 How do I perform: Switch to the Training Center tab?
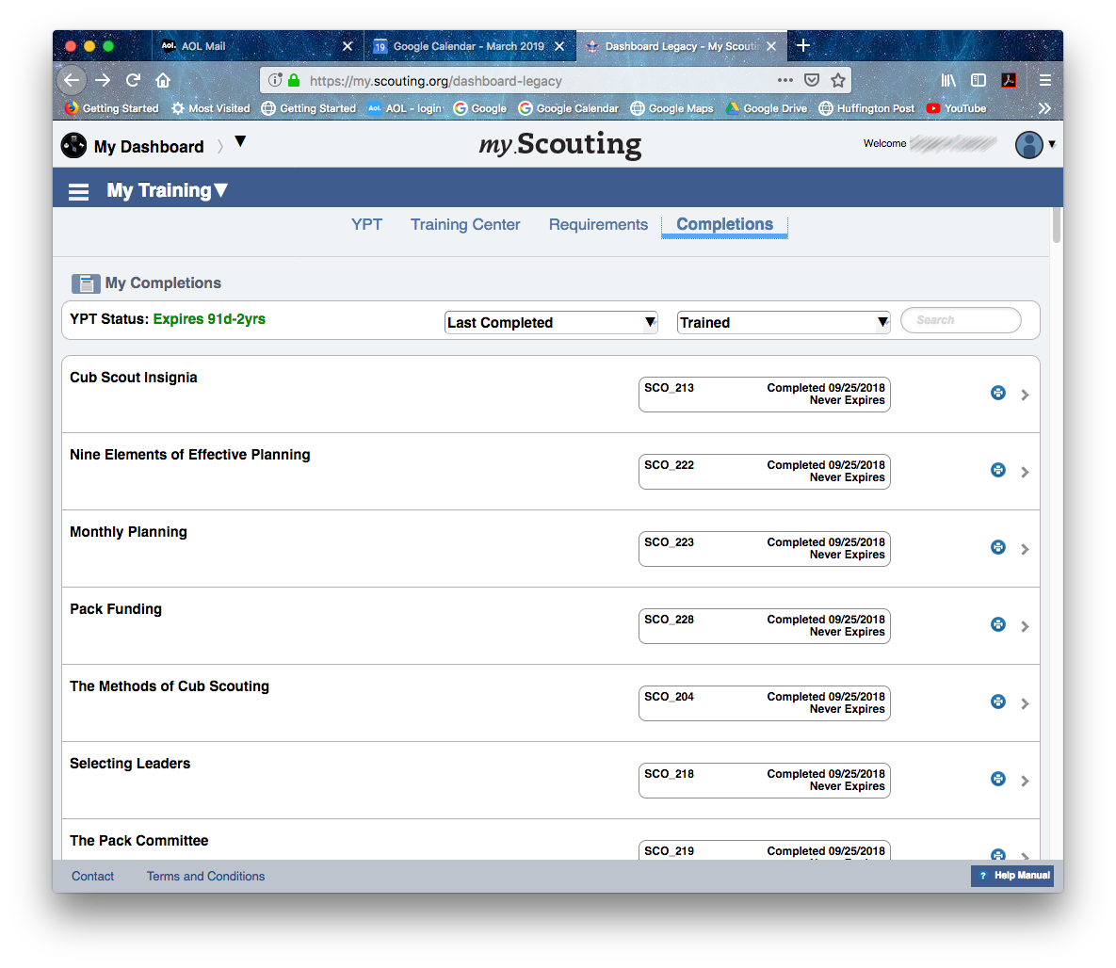[x=465, y=225]
